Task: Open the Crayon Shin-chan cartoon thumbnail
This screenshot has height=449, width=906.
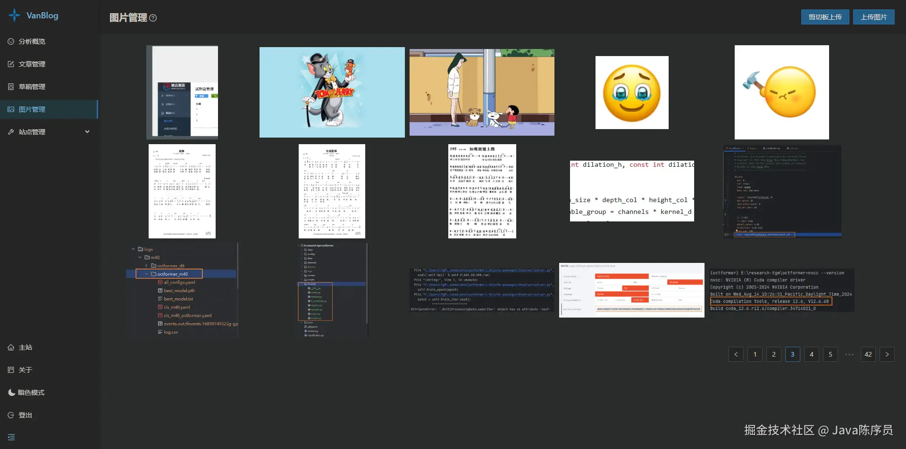Action: (x=482, y=92)
